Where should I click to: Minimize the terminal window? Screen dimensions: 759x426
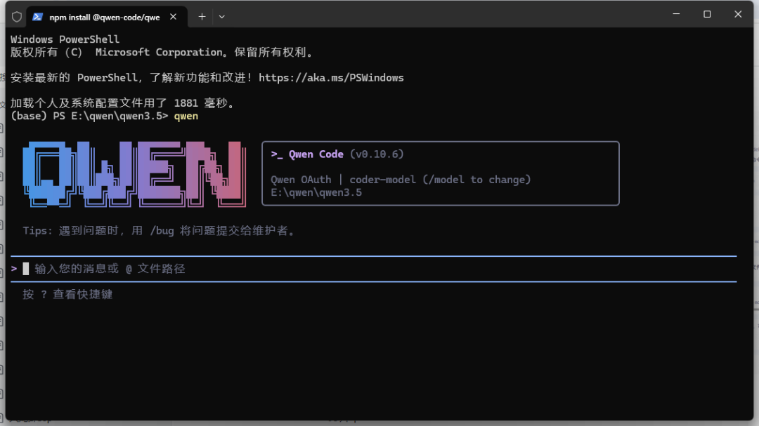coord(676,14)
